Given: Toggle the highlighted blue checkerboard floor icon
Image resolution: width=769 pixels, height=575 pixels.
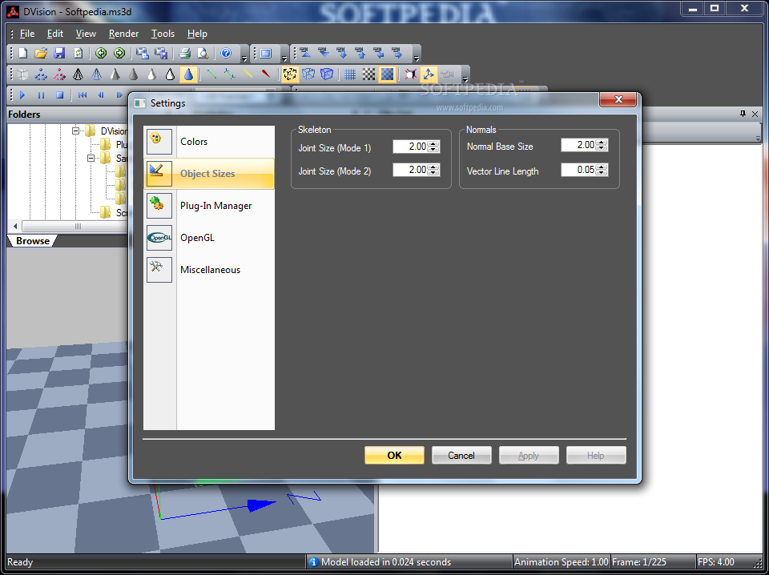Looking at the screenshot, I should click(x=388, y=74).
